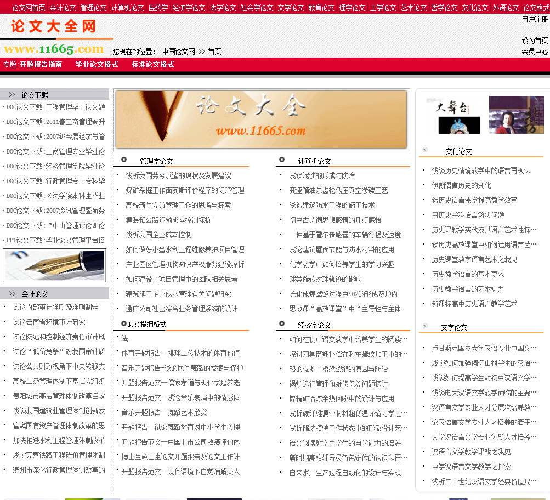Open 标准论文格式 in red topic bar
The width and height of the screenshot is (550, 500).
pyautogui.click(x=152, y=64)
